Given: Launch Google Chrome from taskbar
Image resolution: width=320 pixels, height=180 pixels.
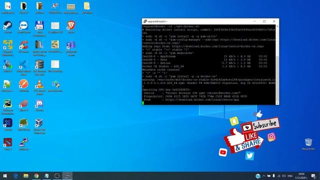Looking at the screenshot, I should 36,175.
